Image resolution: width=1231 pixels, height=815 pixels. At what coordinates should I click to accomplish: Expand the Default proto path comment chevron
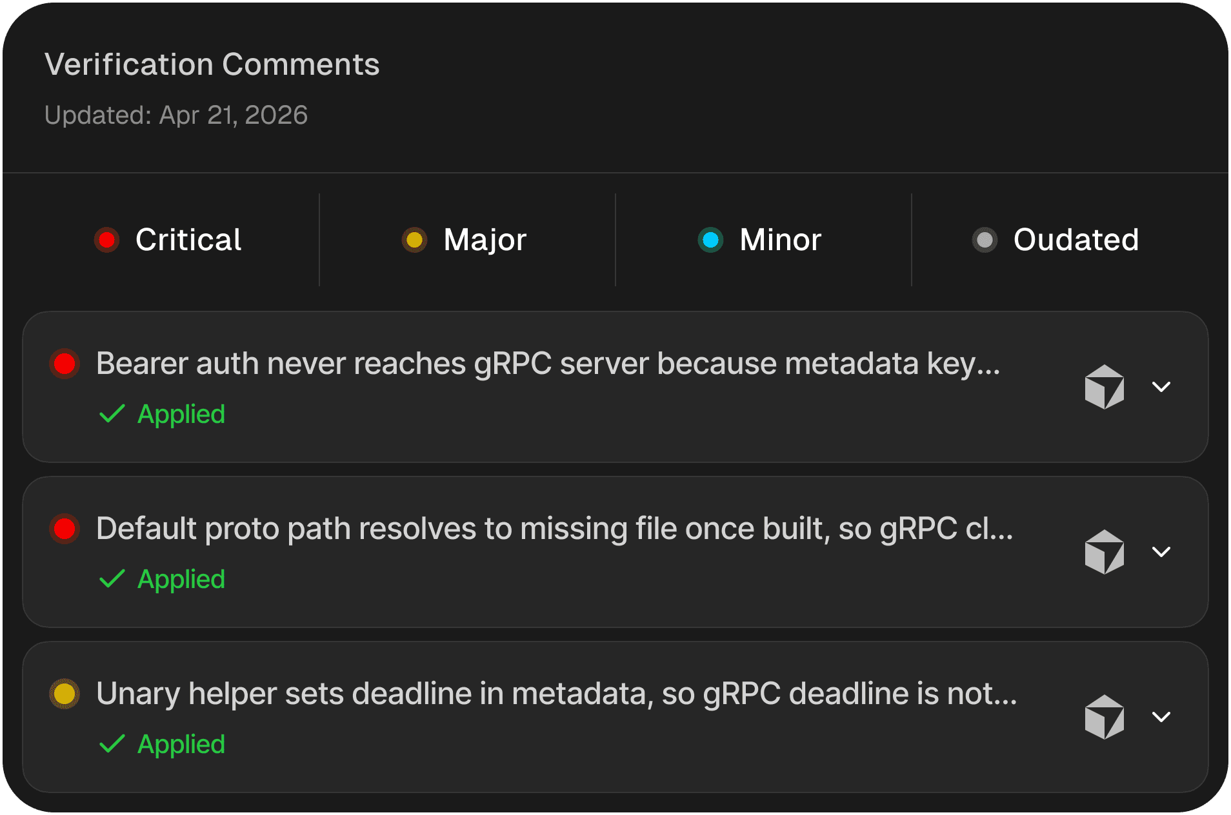(1161, 552)
